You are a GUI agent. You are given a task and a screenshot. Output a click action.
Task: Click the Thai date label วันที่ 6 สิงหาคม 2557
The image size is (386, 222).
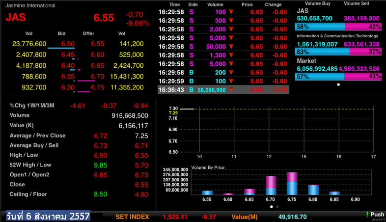pos(48,216)
